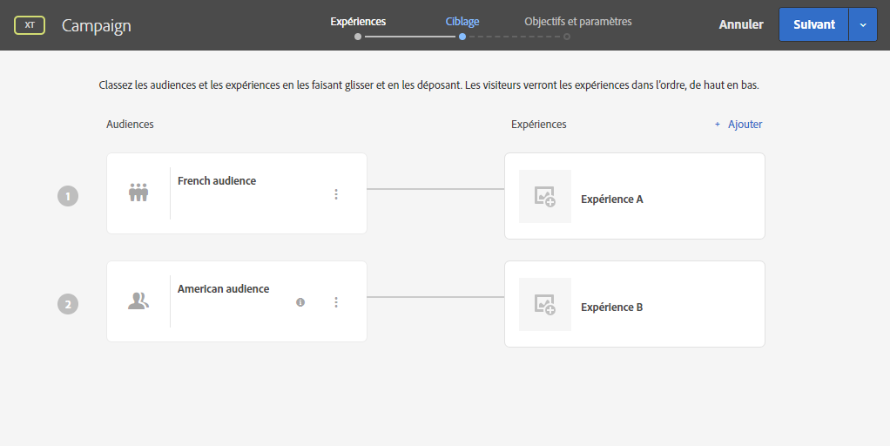Select the Expérience B card title
Screen dimensions: 890x446
click(611, 307)
